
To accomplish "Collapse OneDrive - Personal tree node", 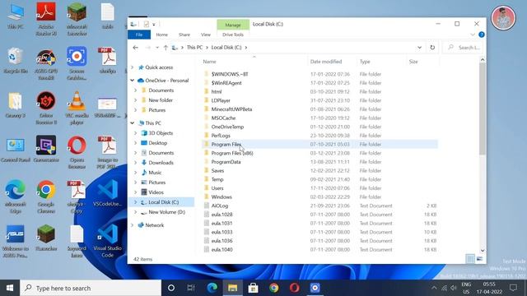I will click(x=133, y=81).
